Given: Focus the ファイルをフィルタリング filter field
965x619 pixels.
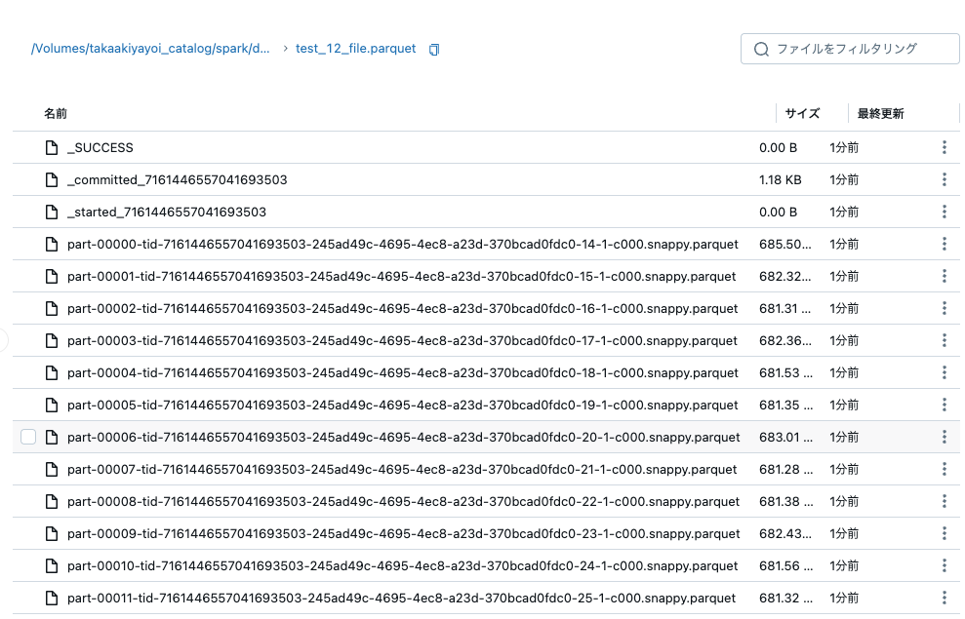Looking at the screenshot, I should (850, 49).
